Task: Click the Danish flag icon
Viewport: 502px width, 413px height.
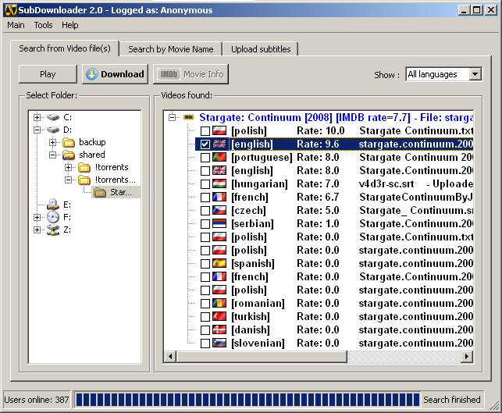Action: click(x=219, y=329)
